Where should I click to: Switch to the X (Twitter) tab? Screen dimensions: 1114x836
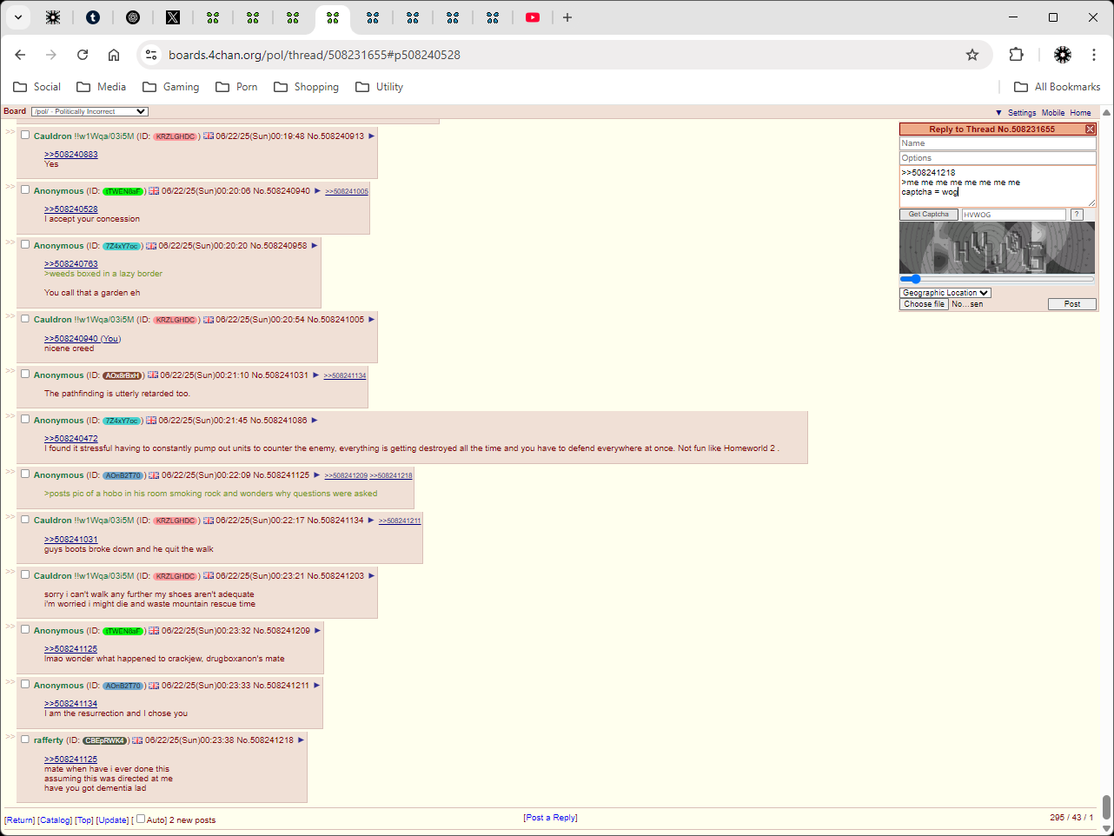tap(173, 17)
